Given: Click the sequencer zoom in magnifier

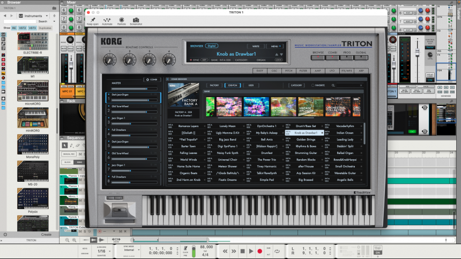Looking at the screenshot, I should coord(74,240).
